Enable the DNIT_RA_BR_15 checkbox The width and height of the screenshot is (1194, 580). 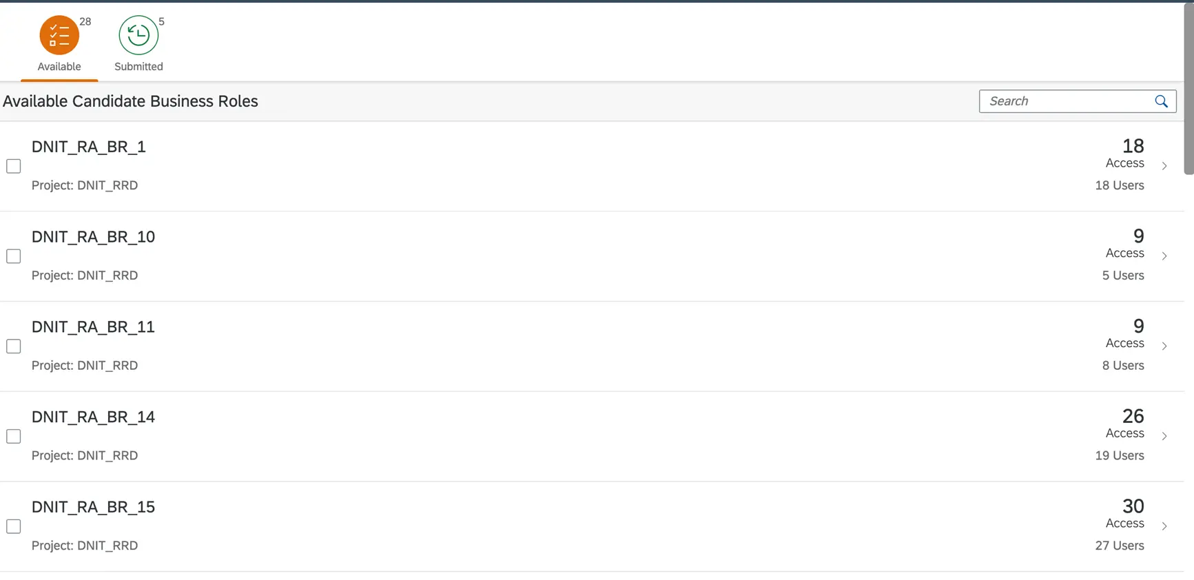click(14, 527)
